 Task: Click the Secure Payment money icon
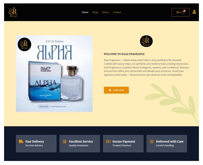point(108,142)
